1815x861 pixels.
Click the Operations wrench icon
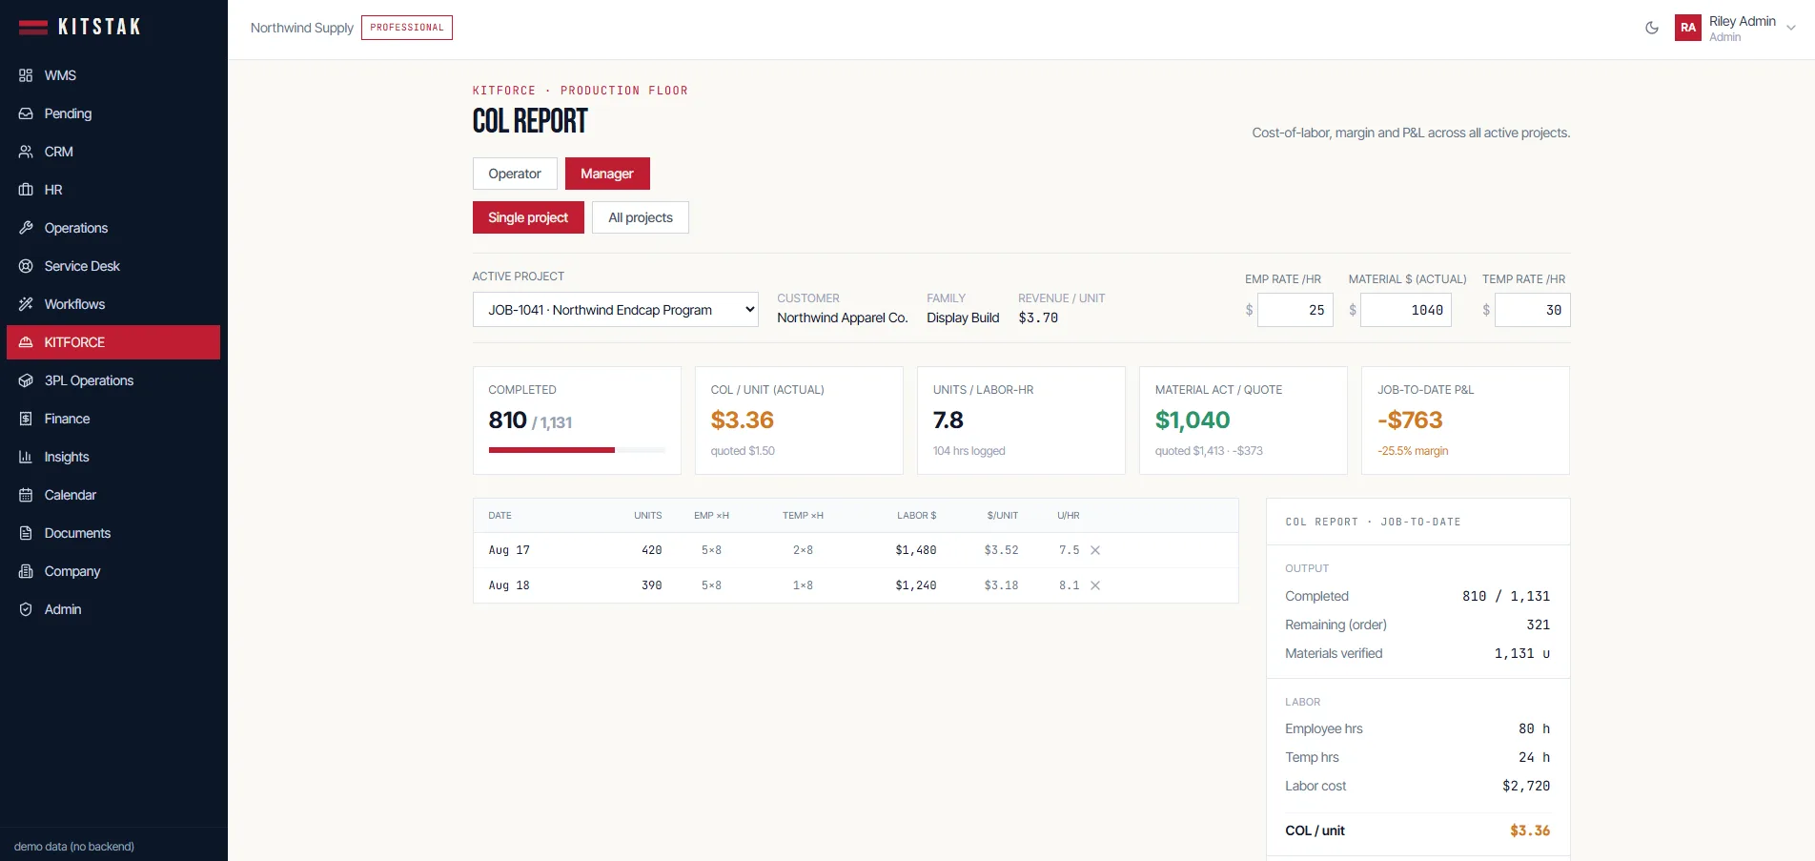point(26,228)
